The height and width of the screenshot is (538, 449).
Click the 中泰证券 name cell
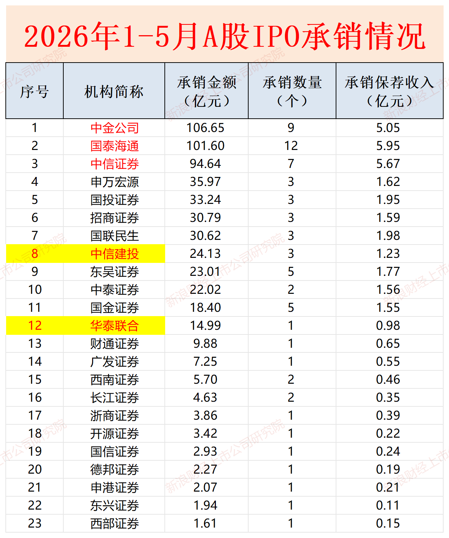pos(114,290)
